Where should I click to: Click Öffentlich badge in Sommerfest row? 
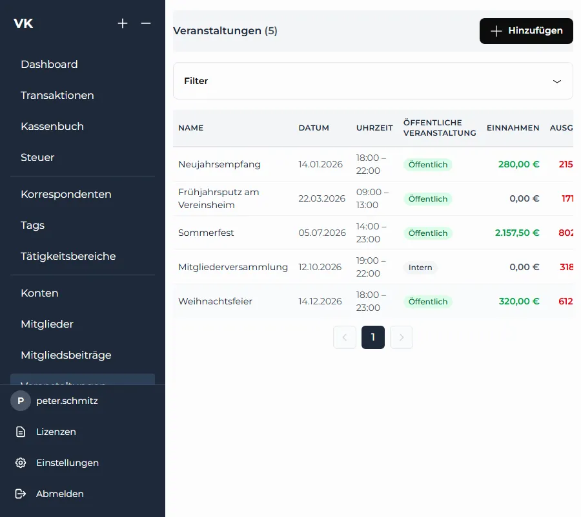pyautogui.click(x=428, y=233)
